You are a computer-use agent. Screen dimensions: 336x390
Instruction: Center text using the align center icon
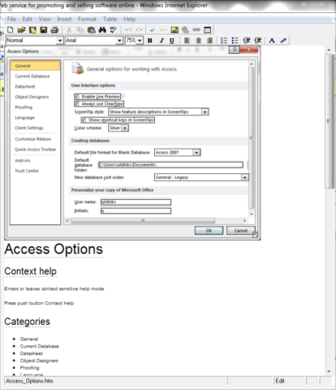tap(198, 41)
